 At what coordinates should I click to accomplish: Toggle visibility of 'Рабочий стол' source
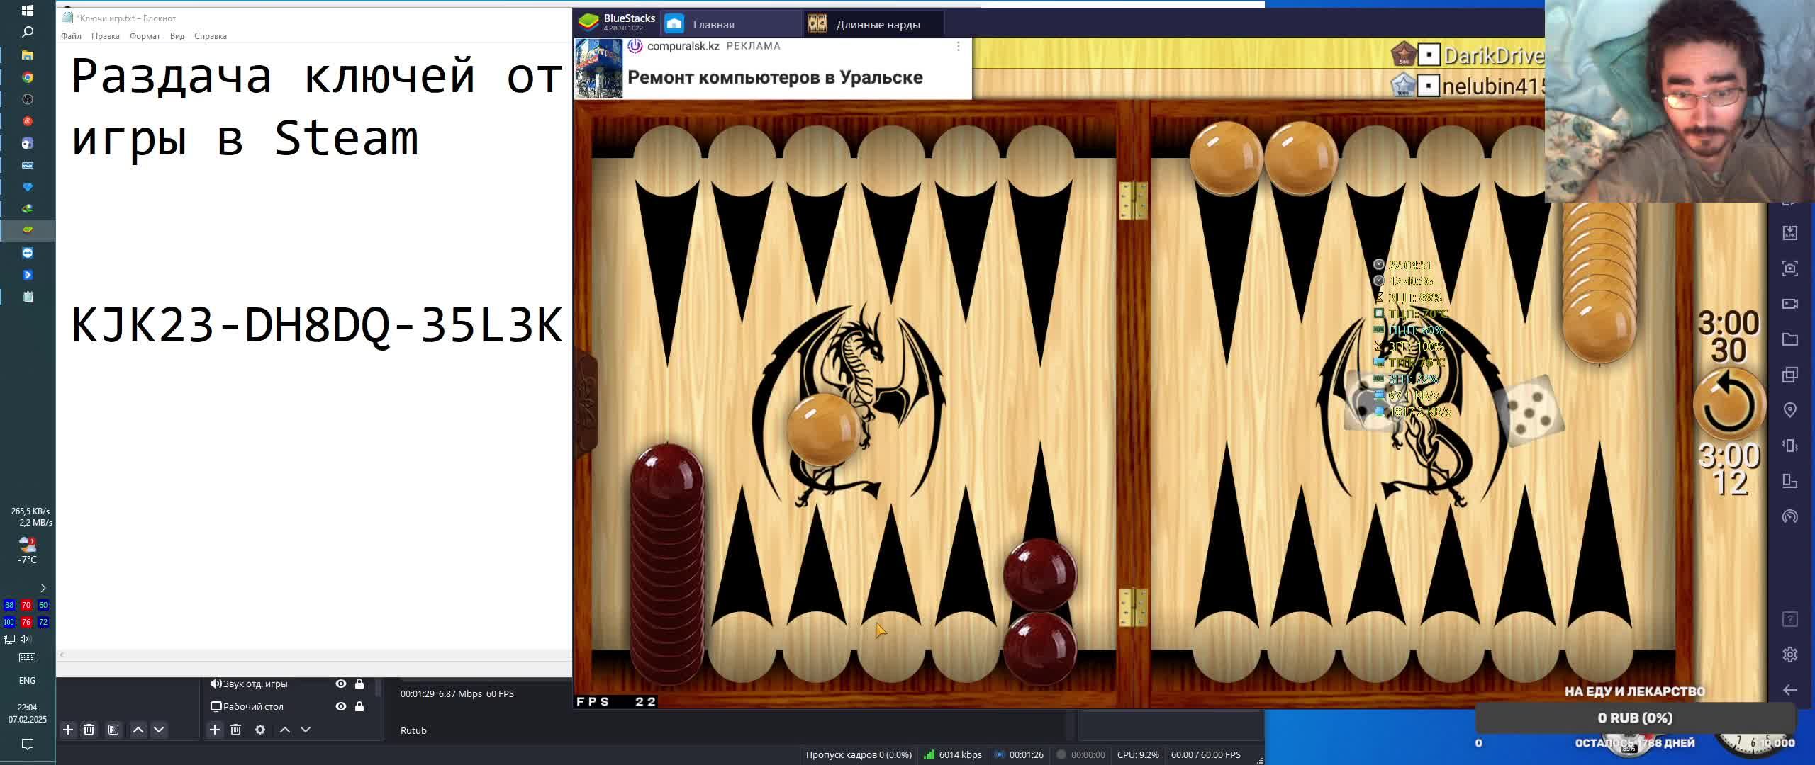click(341, 706)
